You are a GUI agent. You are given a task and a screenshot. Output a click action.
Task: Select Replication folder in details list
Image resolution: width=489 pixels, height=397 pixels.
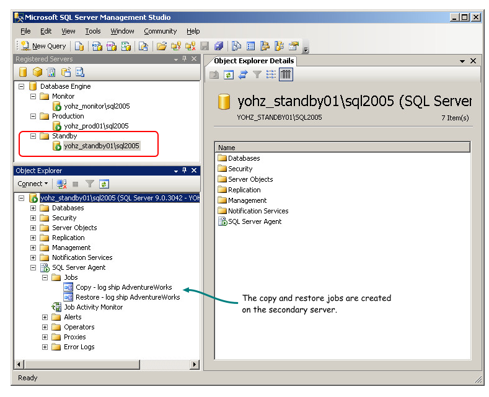click(244, 190)
